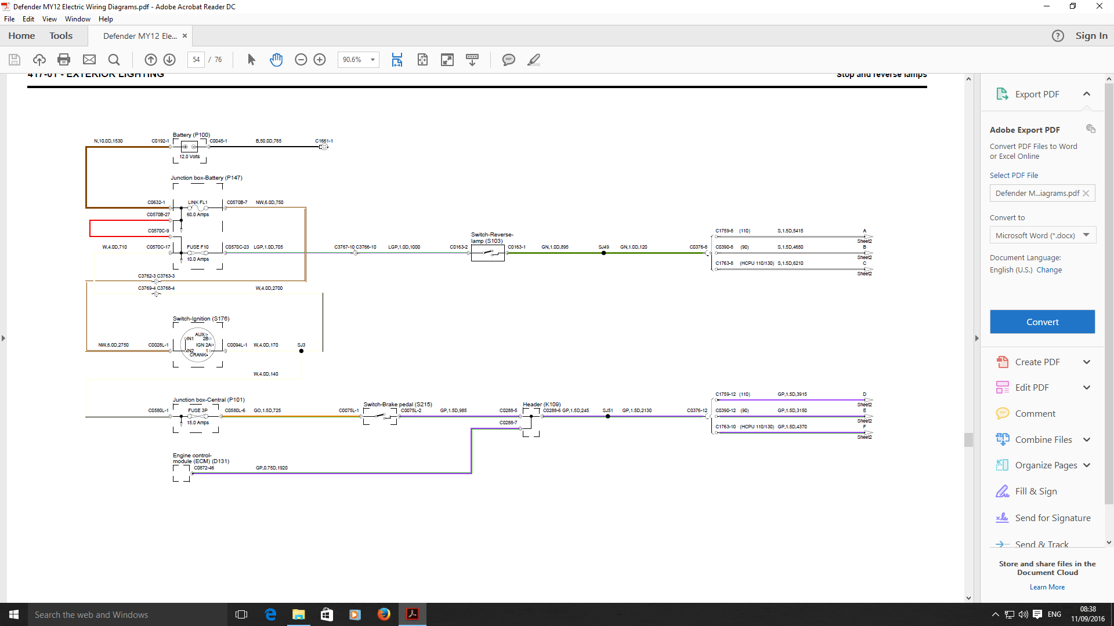1114x626 pixels.
Task: Open the 90.6% zoom dropdown
Action: click(373, 60)
